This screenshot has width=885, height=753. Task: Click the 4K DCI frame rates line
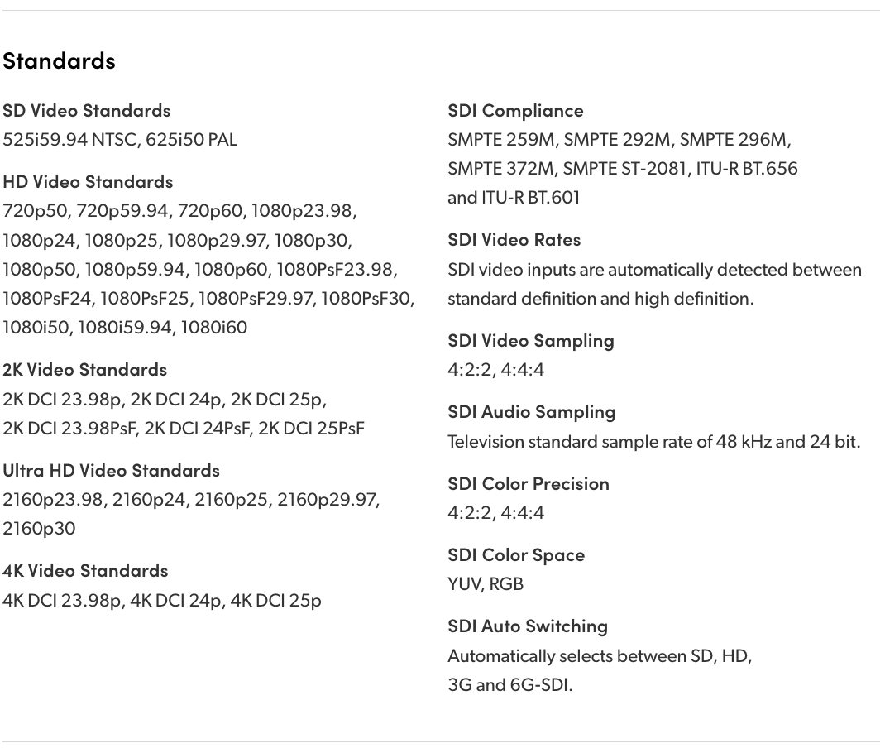(x=162, y=600)
